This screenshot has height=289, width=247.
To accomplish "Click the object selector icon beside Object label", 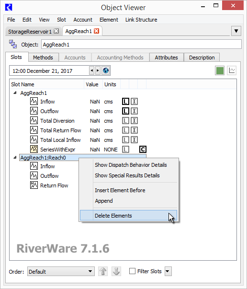I will click(x=13, y=44).
